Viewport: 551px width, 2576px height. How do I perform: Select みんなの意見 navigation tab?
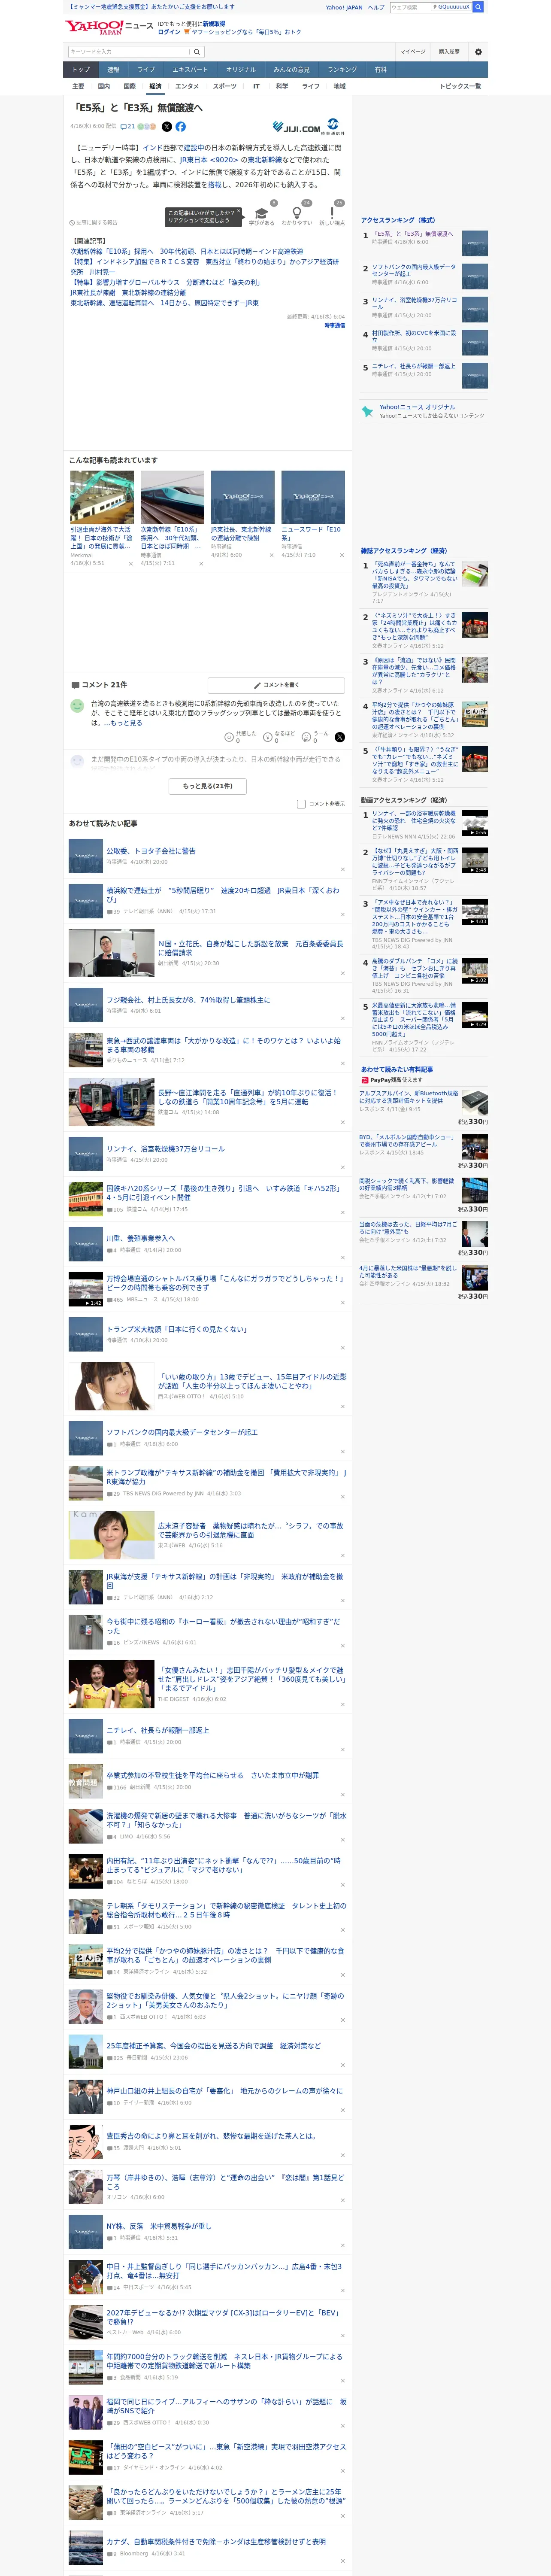(291, 70)
